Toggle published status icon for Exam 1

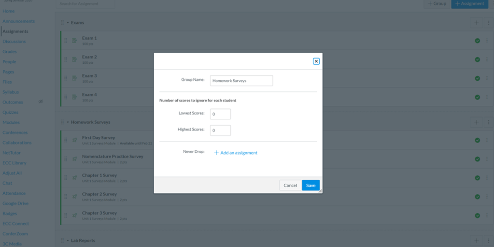pos(477,41)
